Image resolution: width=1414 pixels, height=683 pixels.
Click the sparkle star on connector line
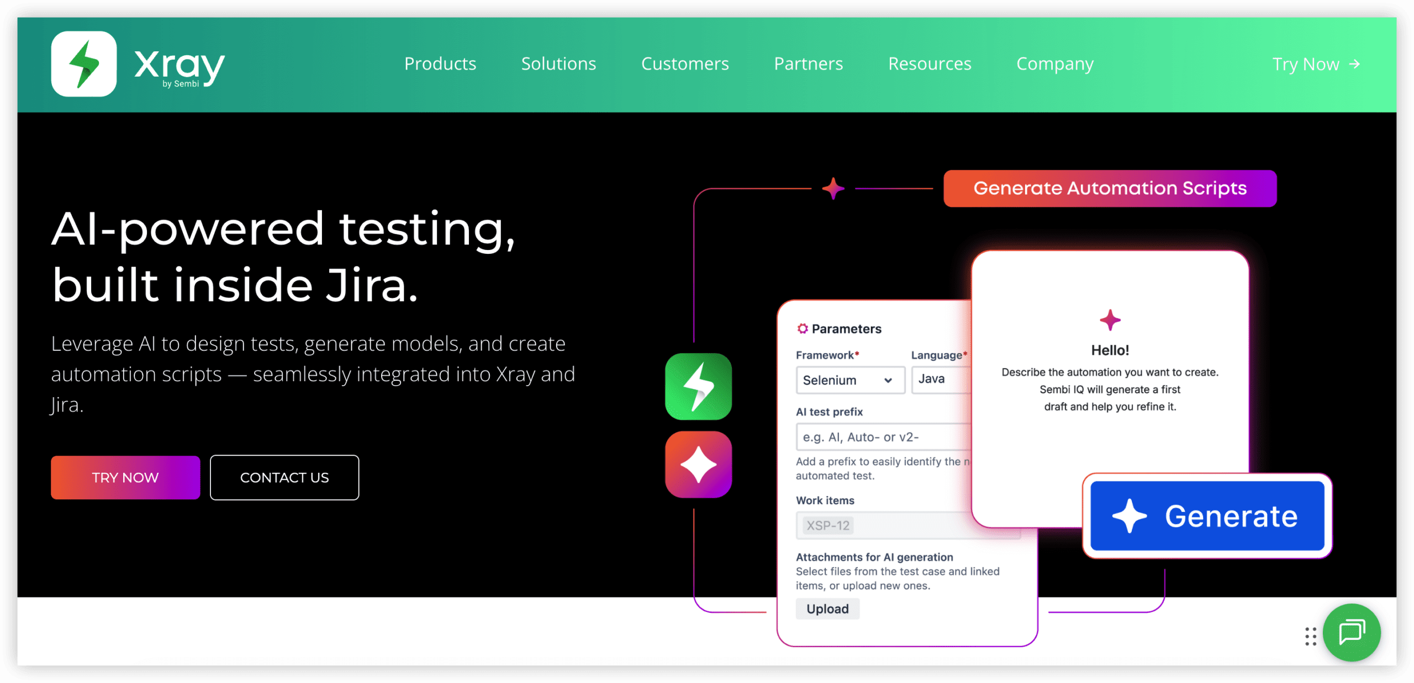[x=833, y=189]
